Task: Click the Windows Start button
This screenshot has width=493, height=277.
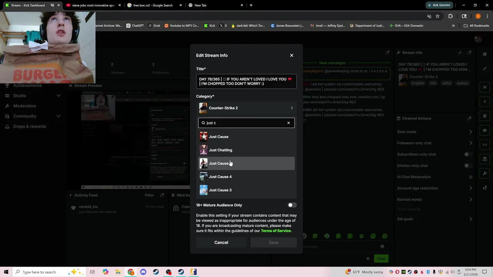Action: (x=6, y=272)
